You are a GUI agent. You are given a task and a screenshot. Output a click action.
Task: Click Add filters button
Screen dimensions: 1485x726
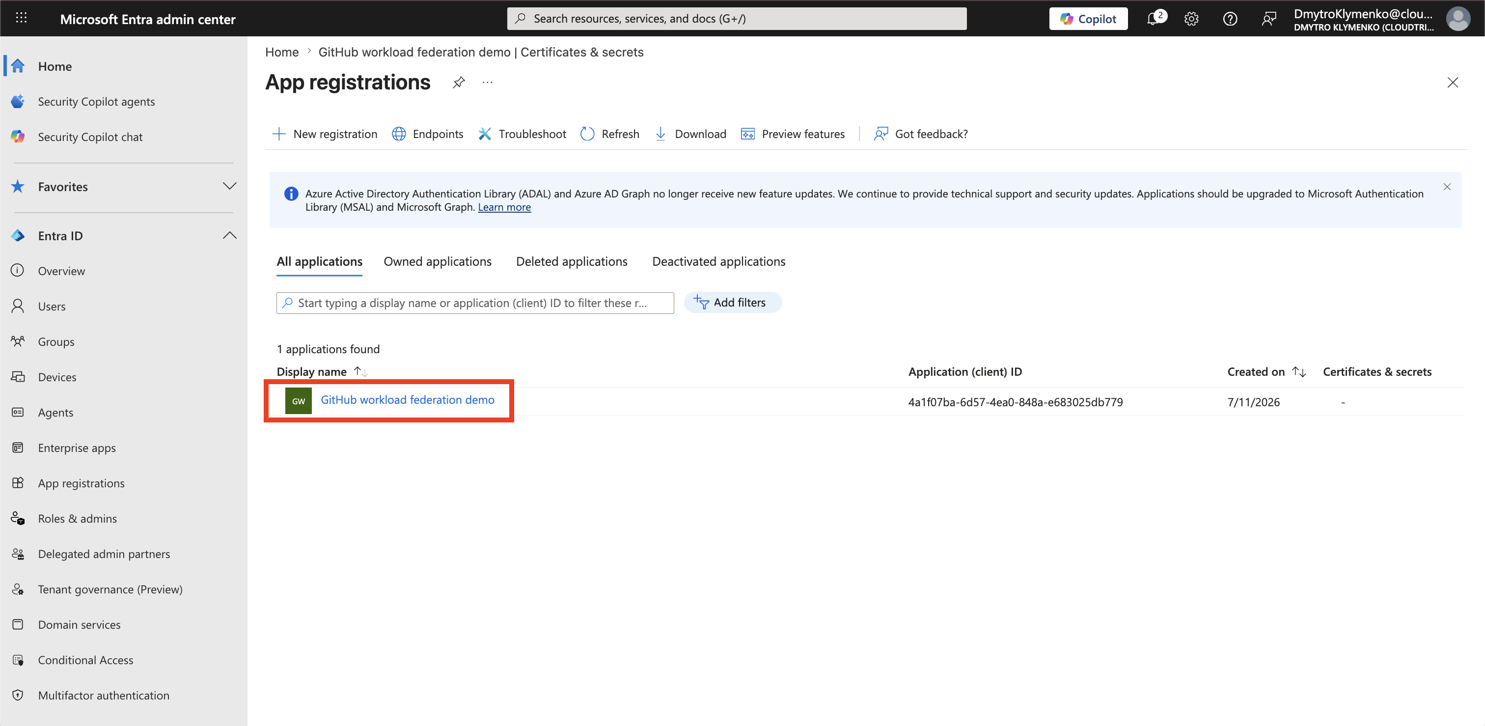(733, 302)
